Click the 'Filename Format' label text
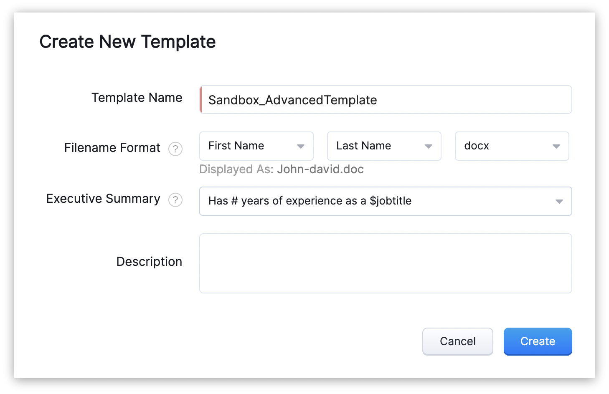The image size is (609, 394). 112,148
